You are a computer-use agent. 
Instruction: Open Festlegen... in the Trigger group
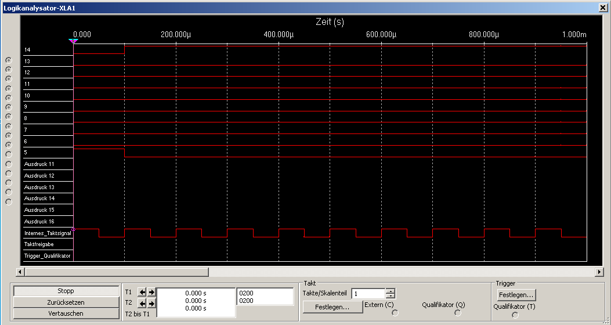pos(516,295)
